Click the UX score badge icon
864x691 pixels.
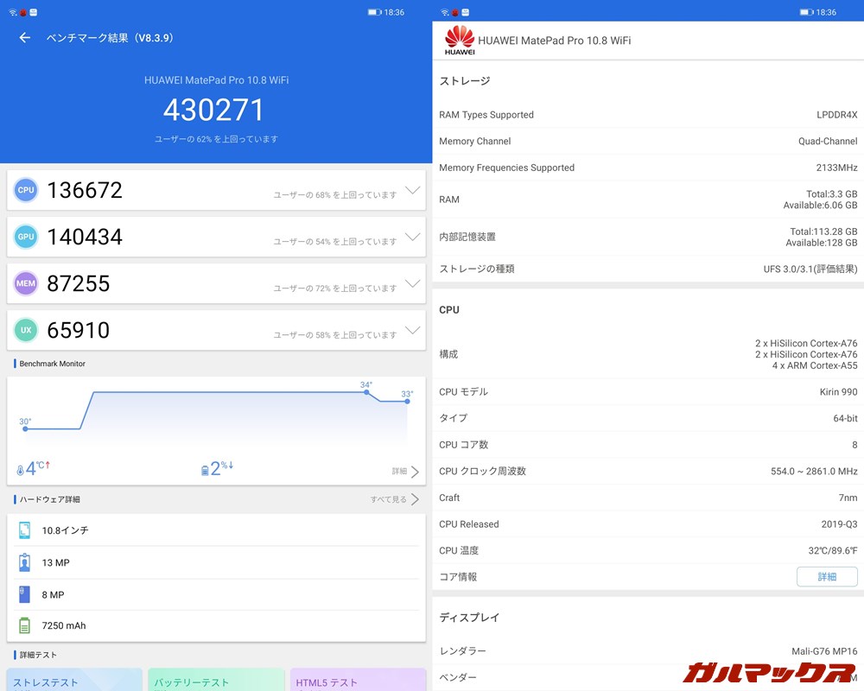(26, 330)
